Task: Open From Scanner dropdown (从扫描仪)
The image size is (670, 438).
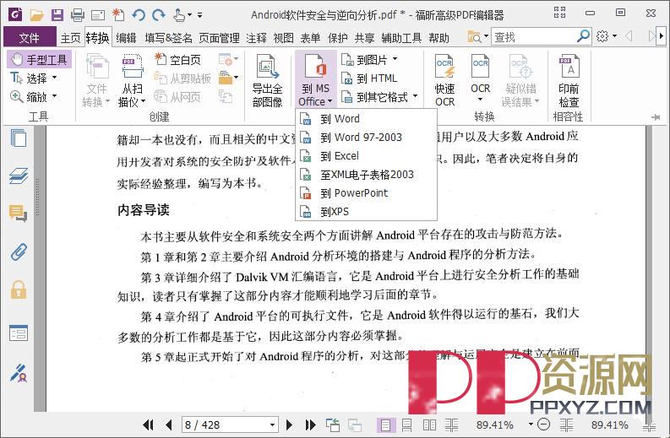Action: (x=132, y=80)
